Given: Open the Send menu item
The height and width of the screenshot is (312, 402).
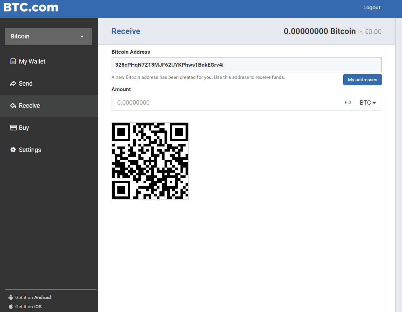Looking at the screenshot, I should point(49,84).
